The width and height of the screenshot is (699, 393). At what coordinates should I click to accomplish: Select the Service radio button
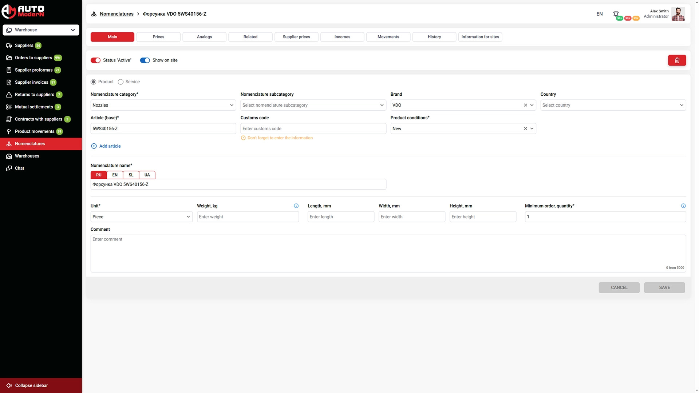121,82
